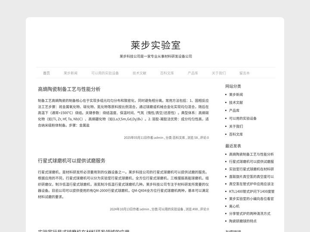Click 技术文献 in sidebar categories

tap(236, 102)
